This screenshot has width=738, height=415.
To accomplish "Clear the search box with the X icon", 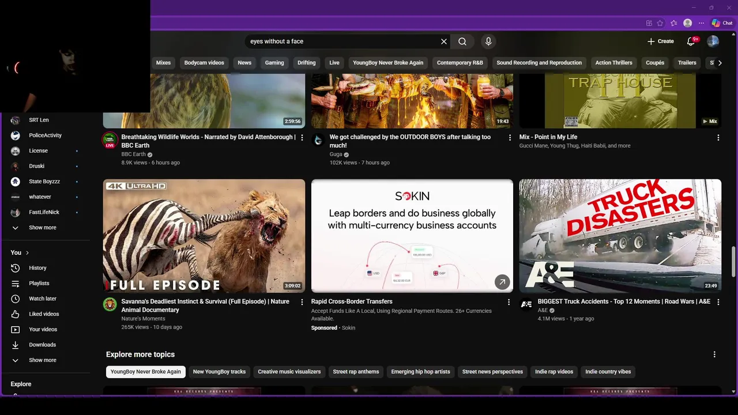I will point(444,41).
